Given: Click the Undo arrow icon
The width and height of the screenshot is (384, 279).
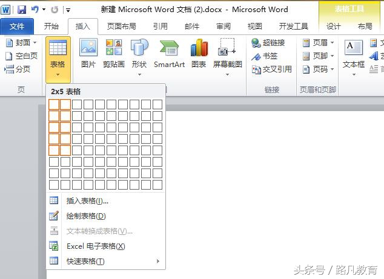Looking at the screenshot, I should [x=35, y=10].
